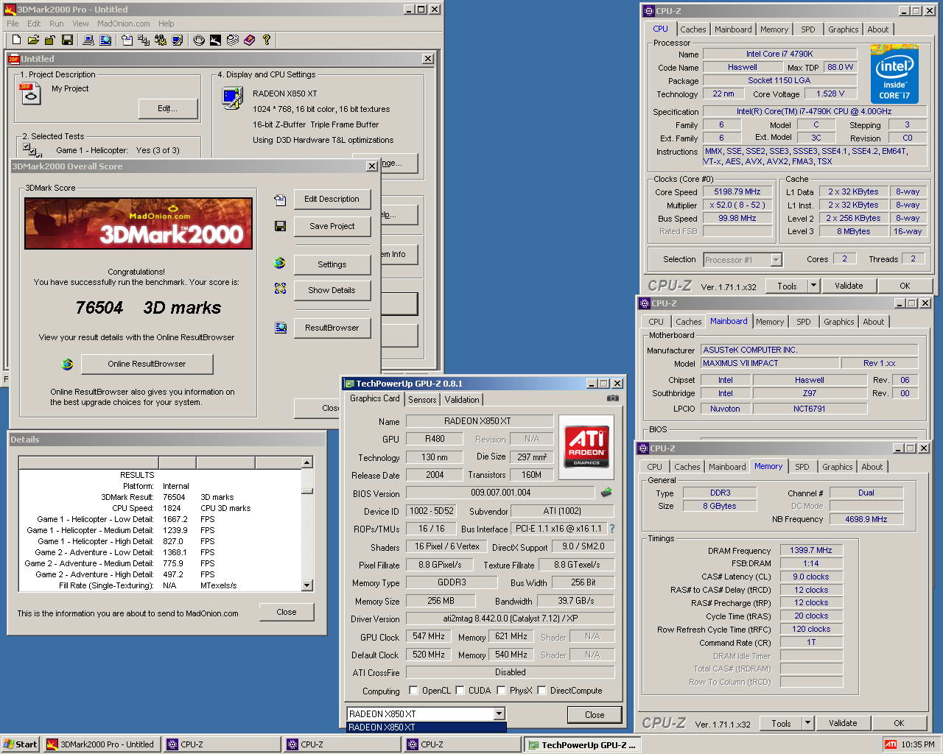Click the Intel Core i7 4790K name field
The height and width of the screenshot is (754, 943).
(x=779, y=54)
